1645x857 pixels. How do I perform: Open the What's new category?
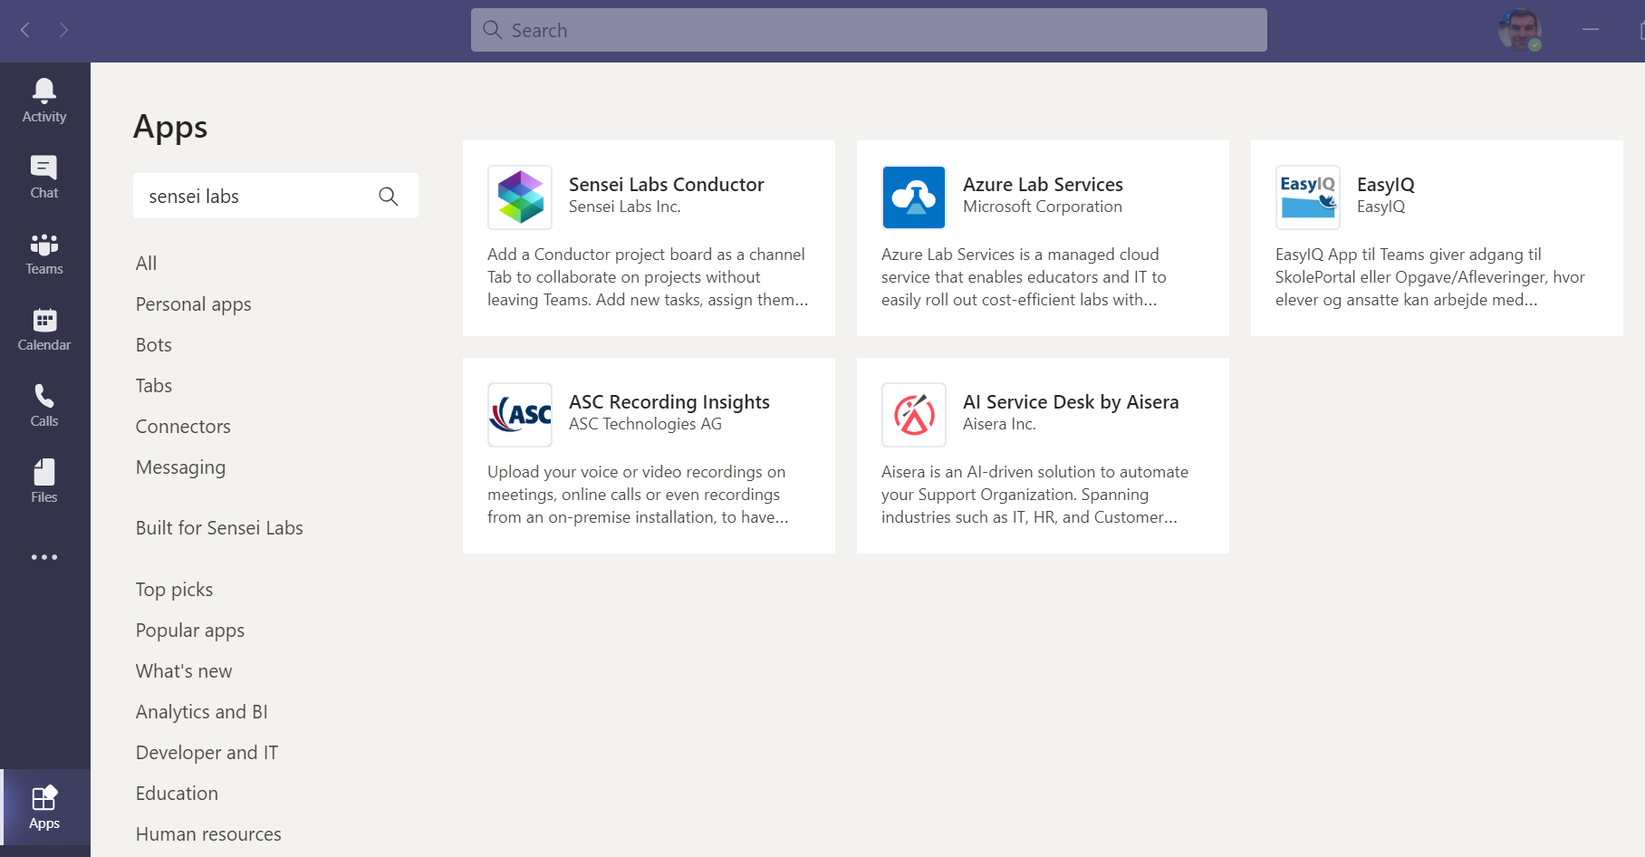click(184, 671)
